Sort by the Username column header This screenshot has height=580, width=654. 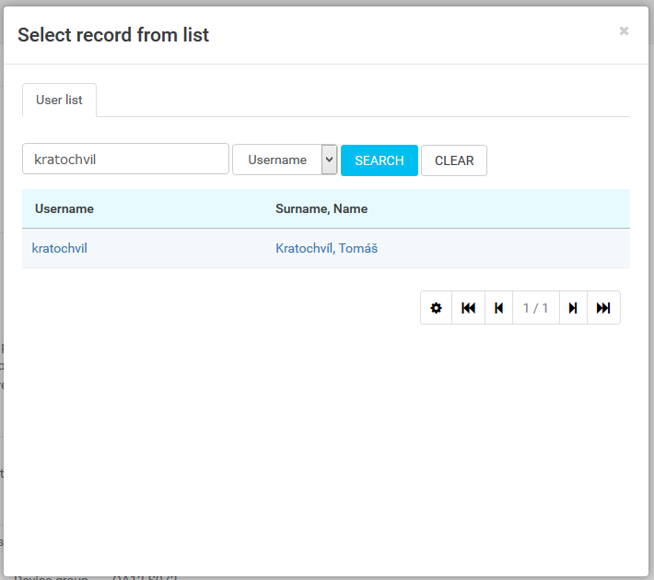point(64,208)
